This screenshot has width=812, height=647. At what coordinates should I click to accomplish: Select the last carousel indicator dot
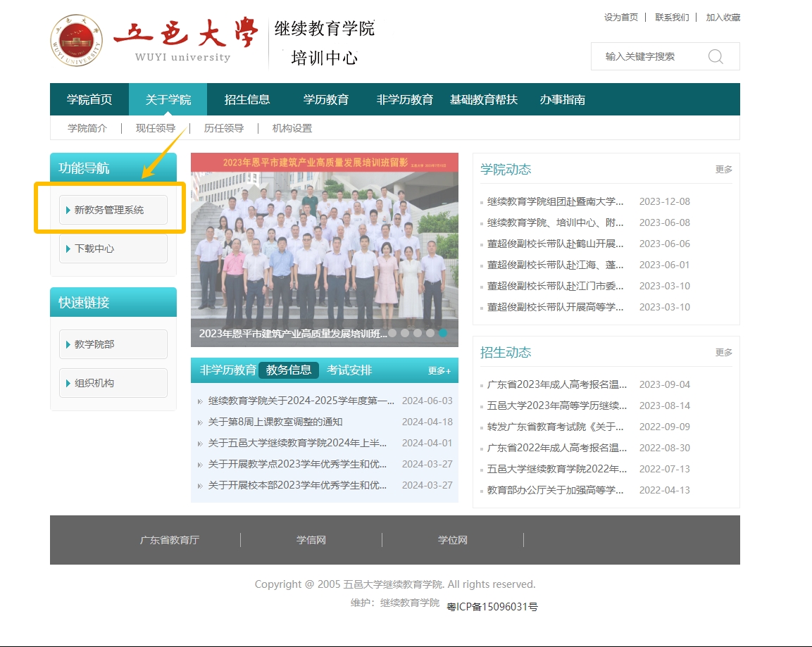click(x=443, y=333)
